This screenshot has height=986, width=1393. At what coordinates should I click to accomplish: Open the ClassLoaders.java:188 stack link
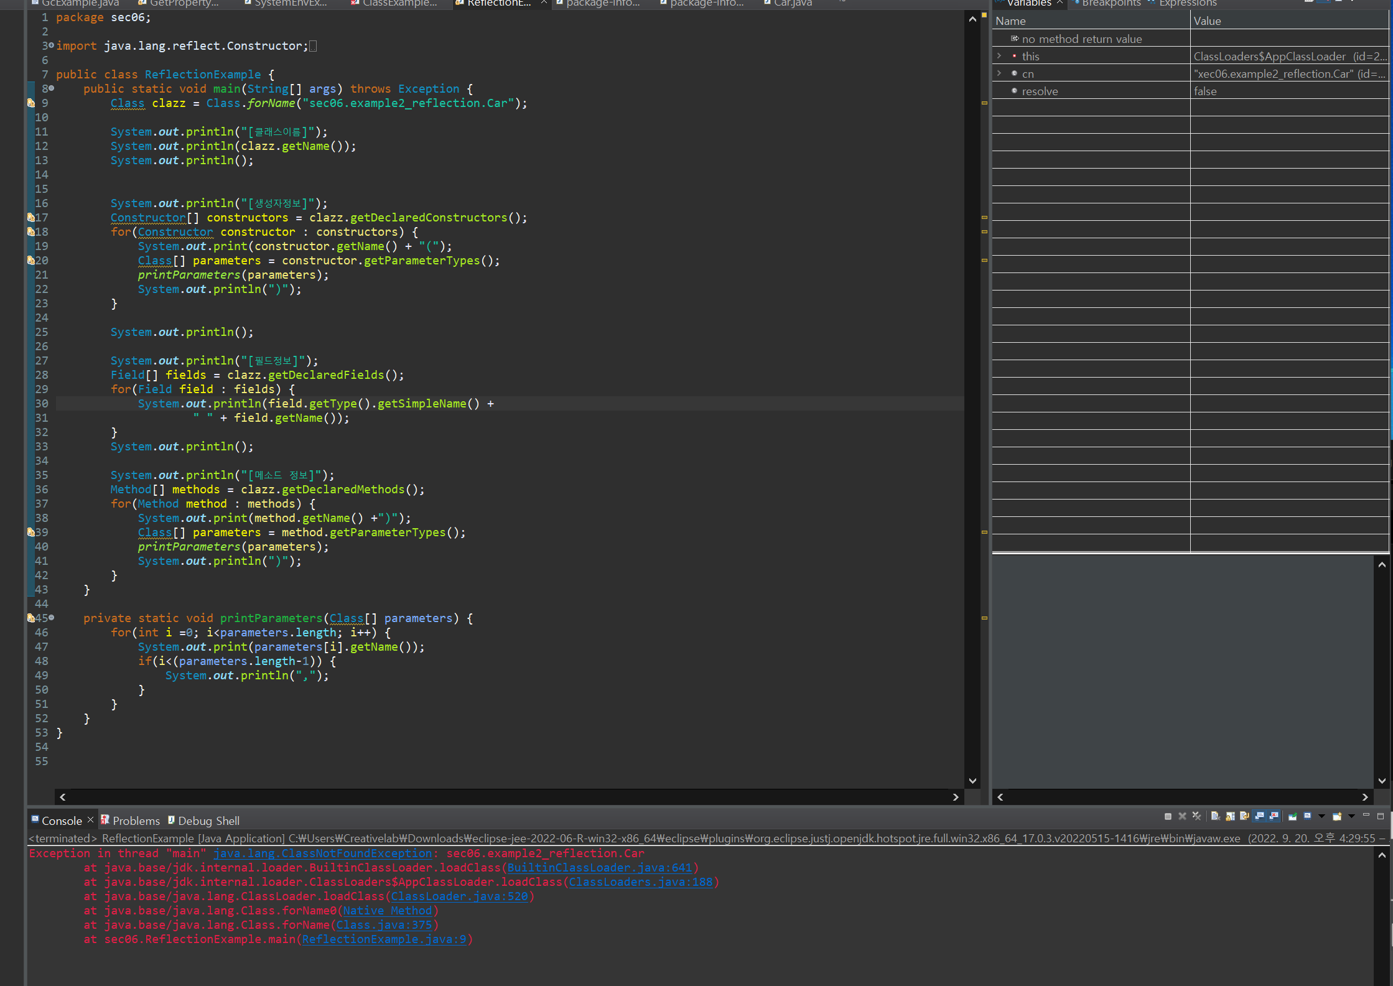[640, 882]
